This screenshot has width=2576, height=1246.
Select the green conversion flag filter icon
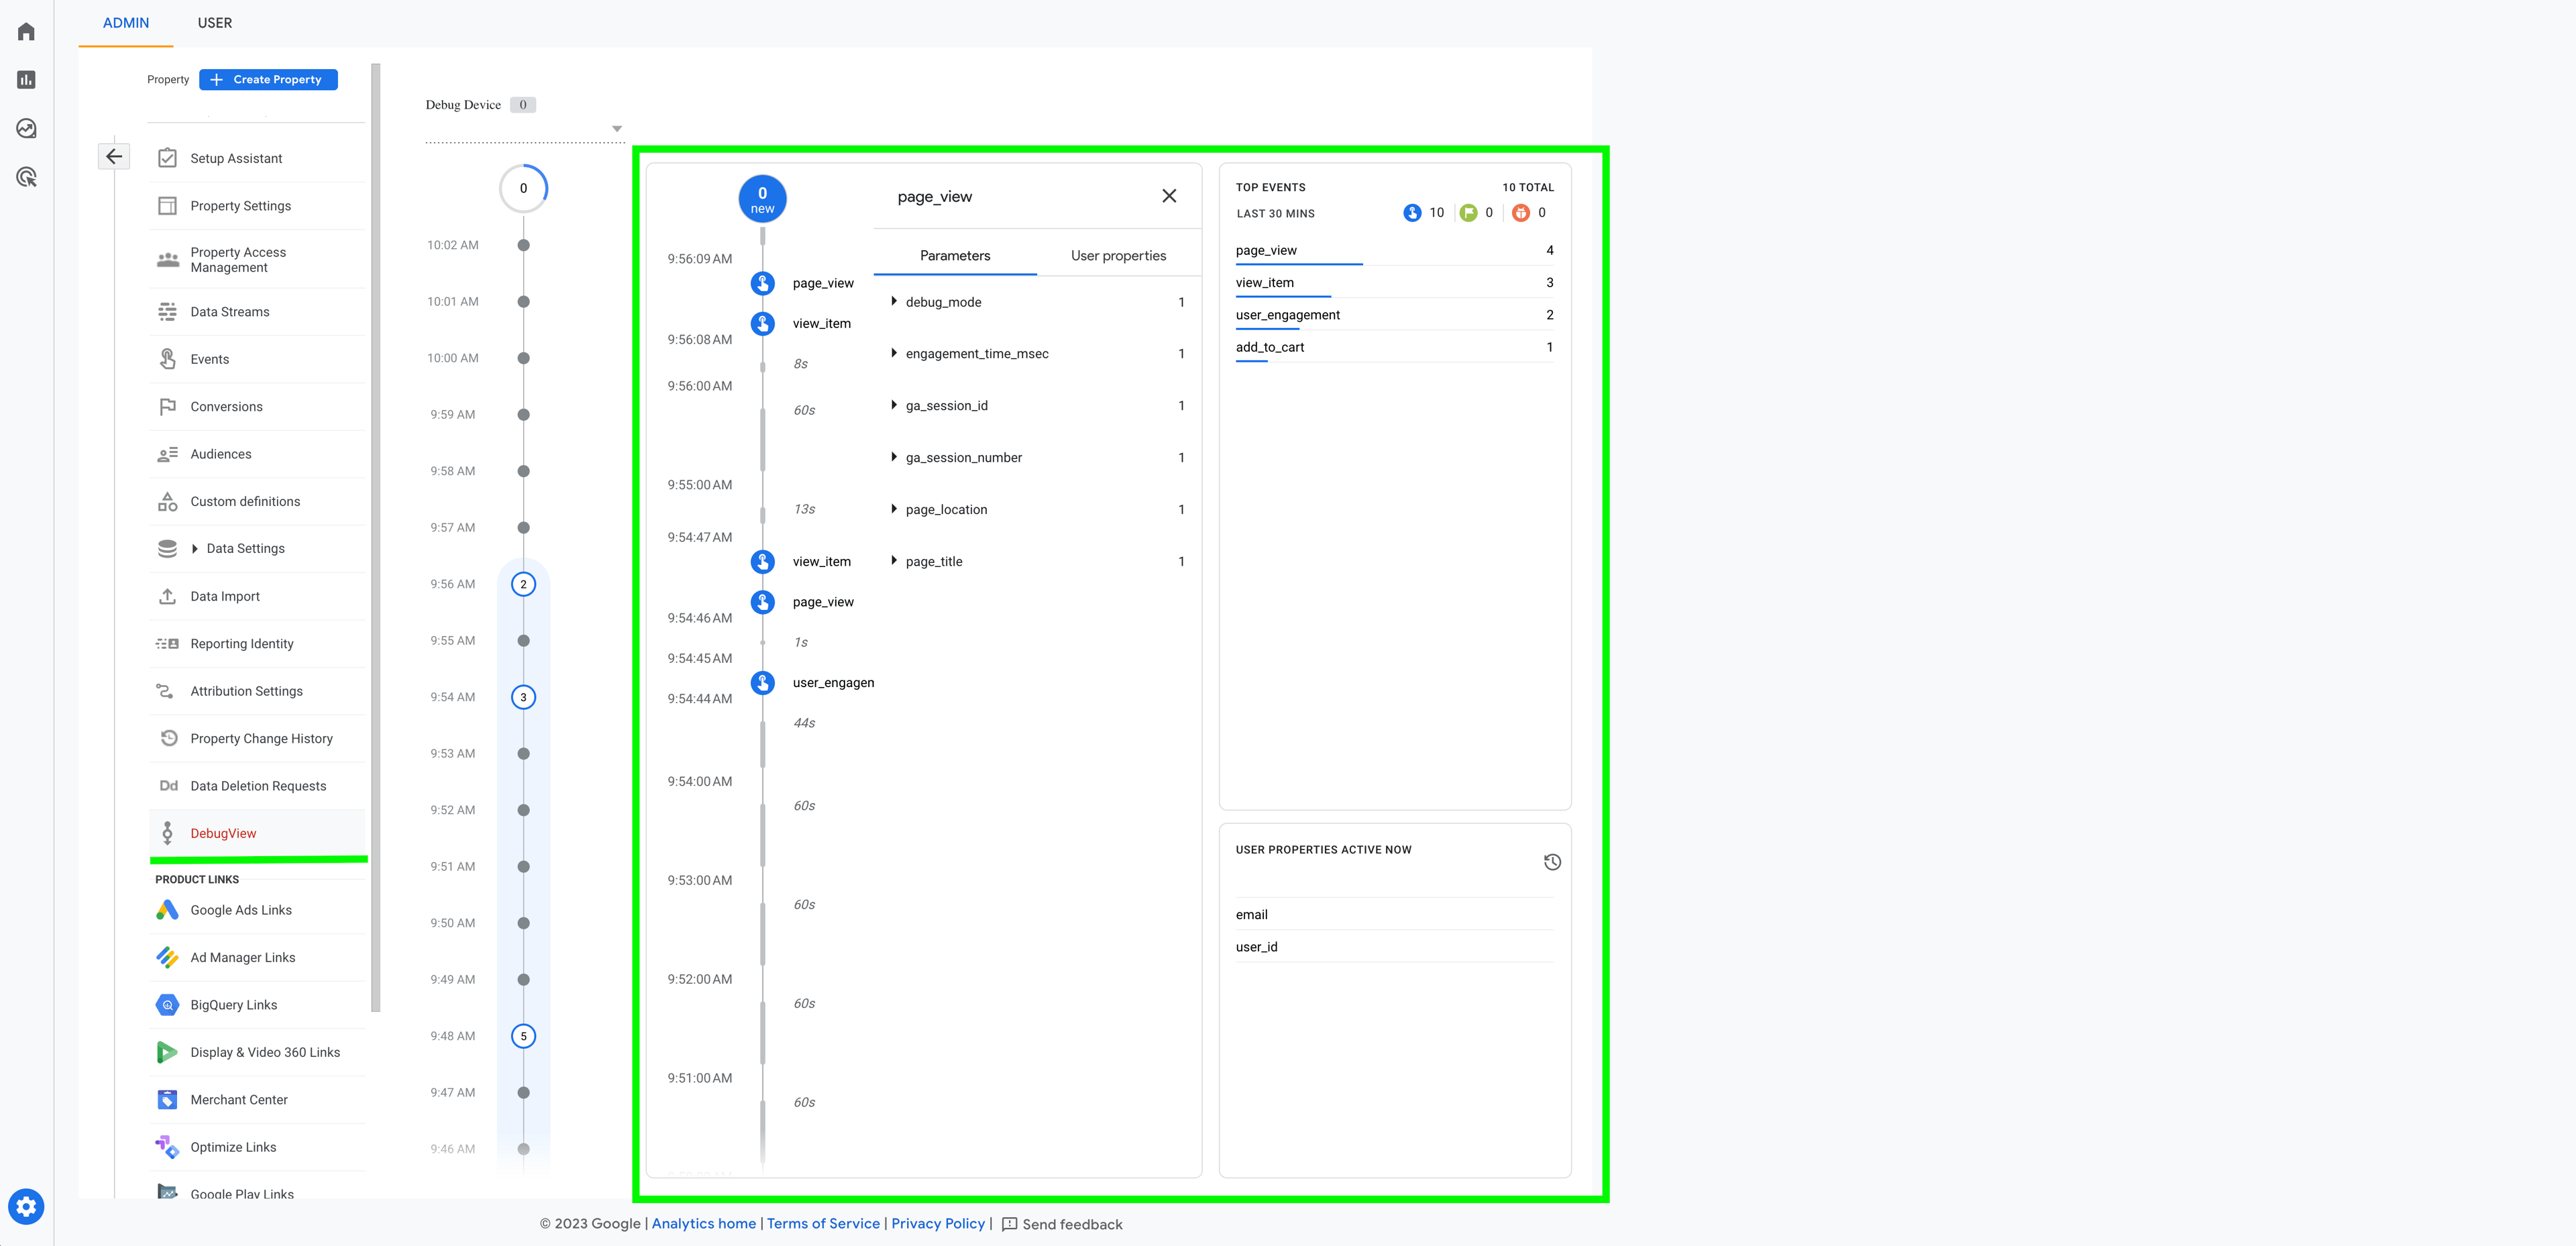click(x=1468, y=213)
